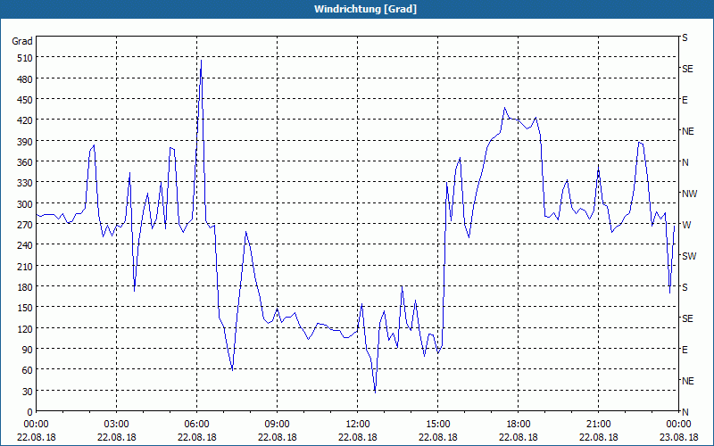This screenshot has width=714, height=446.
Task: Select the 390 axis value
Action: tap(25, 142)
